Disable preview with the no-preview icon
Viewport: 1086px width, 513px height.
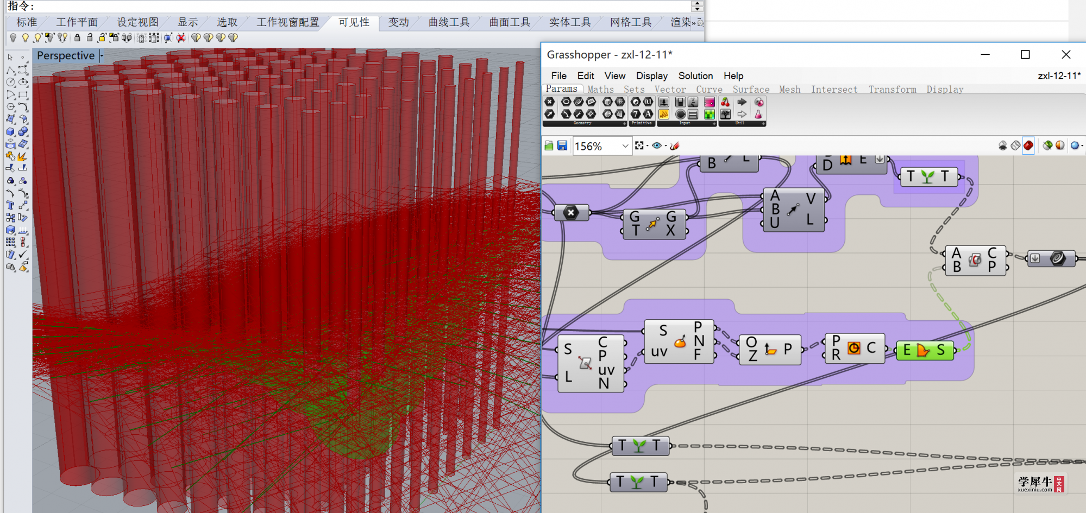1003,145
